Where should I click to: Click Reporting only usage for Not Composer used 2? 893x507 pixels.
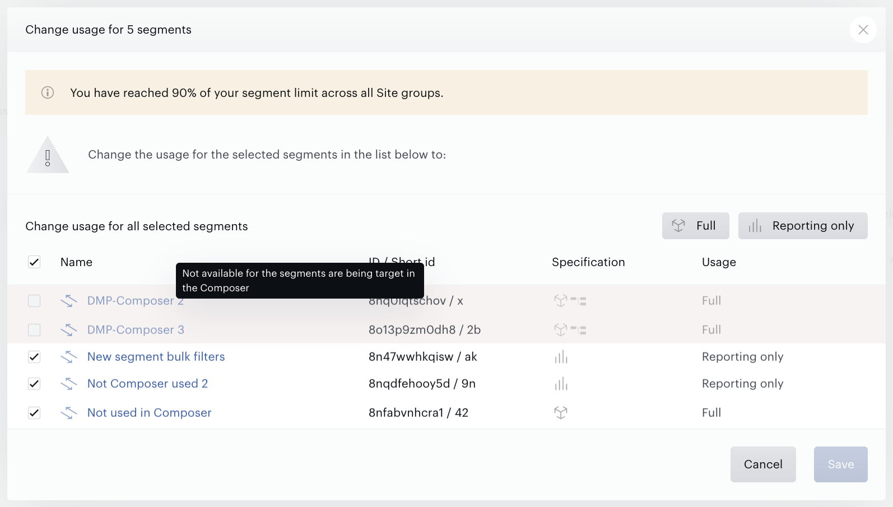point(742,384)
